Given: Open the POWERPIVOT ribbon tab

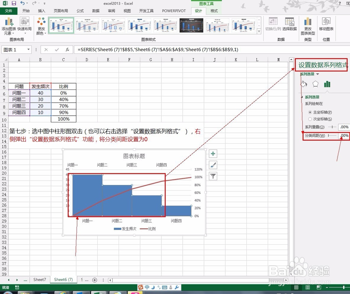Looking at the screenshot, I should [x=174, y=11].
